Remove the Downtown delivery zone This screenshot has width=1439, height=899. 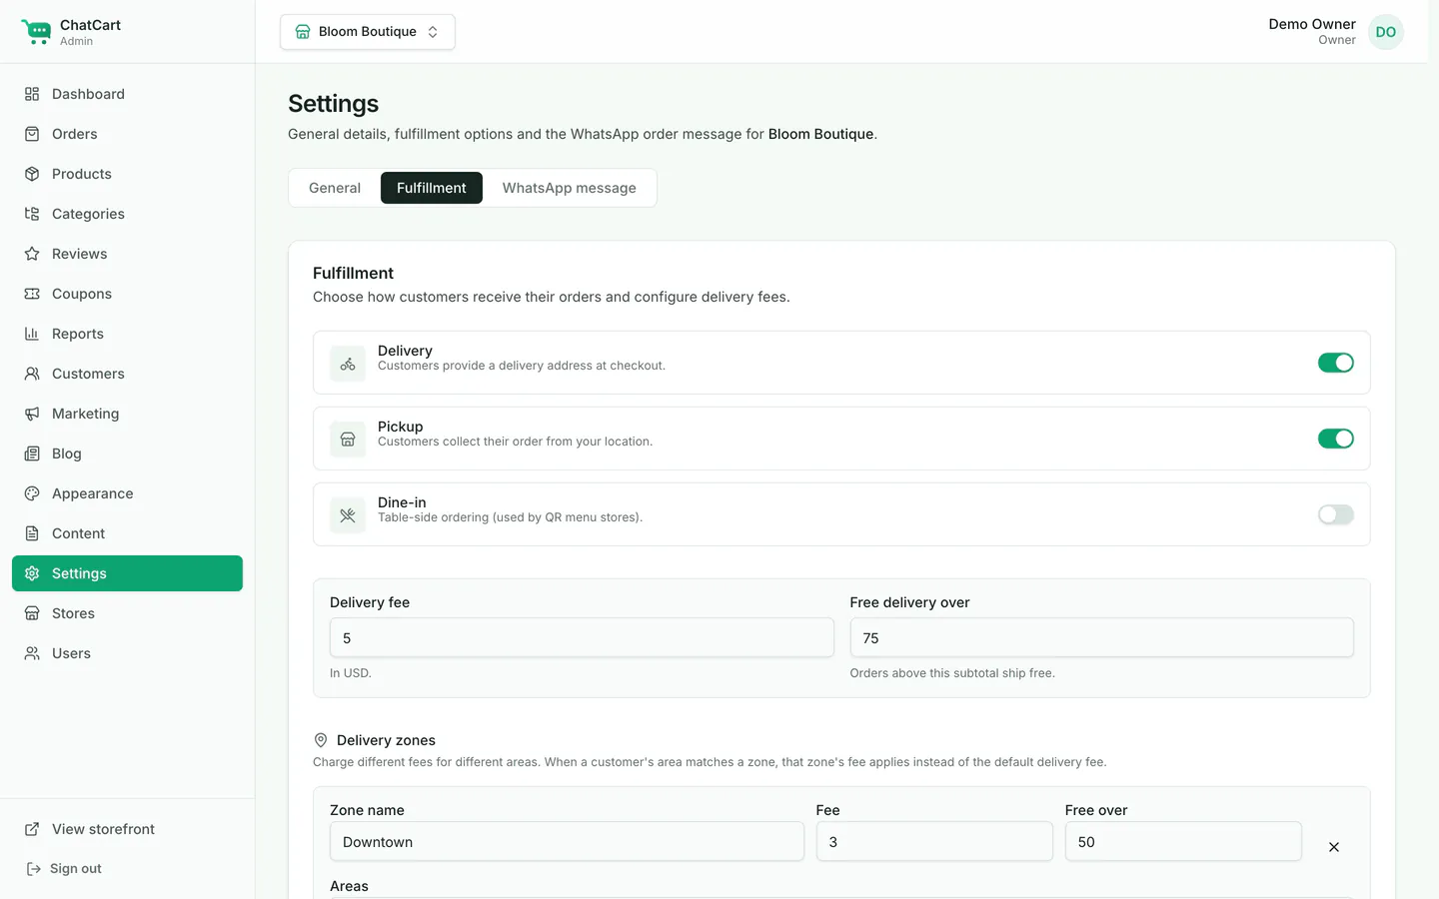tap(1334, 847)
